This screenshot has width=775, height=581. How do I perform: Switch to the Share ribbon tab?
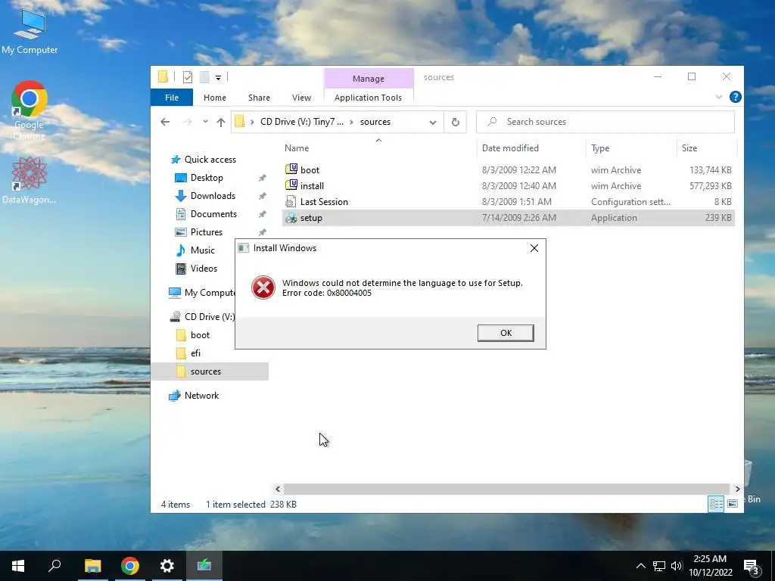pyautogui.click(x=259, y=98)
